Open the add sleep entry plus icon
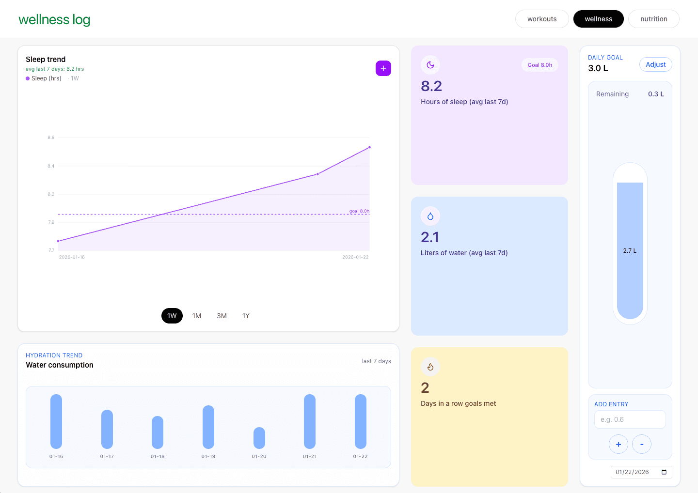 [383, 68]
